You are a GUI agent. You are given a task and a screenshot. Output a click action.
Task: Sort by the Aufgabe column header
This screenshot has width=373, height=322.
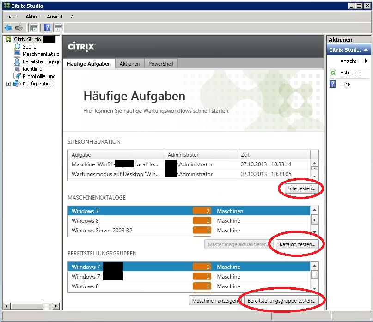(x=116, y=155)
